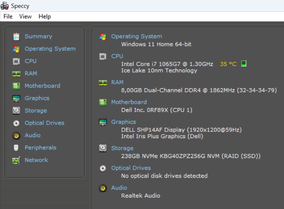The image size is (284, 209).
Task: Select Optical Drives in the sidebar
Action: pyautogui.click(x=44, y=123)
